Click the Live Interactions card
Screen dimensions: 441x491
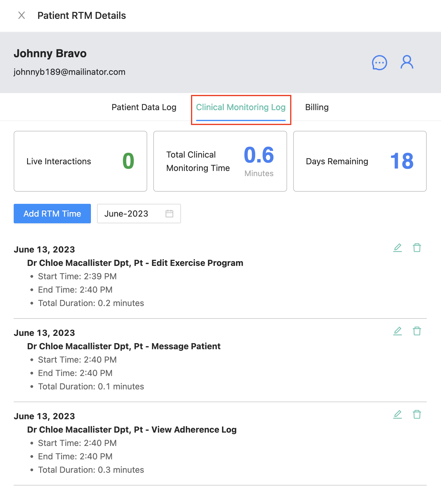click(x=80, y=161)
